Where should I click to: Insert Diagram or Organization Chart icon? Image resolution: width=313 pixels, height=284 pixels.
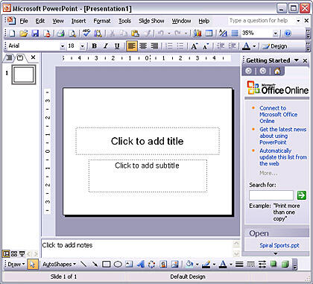[151, 264]
